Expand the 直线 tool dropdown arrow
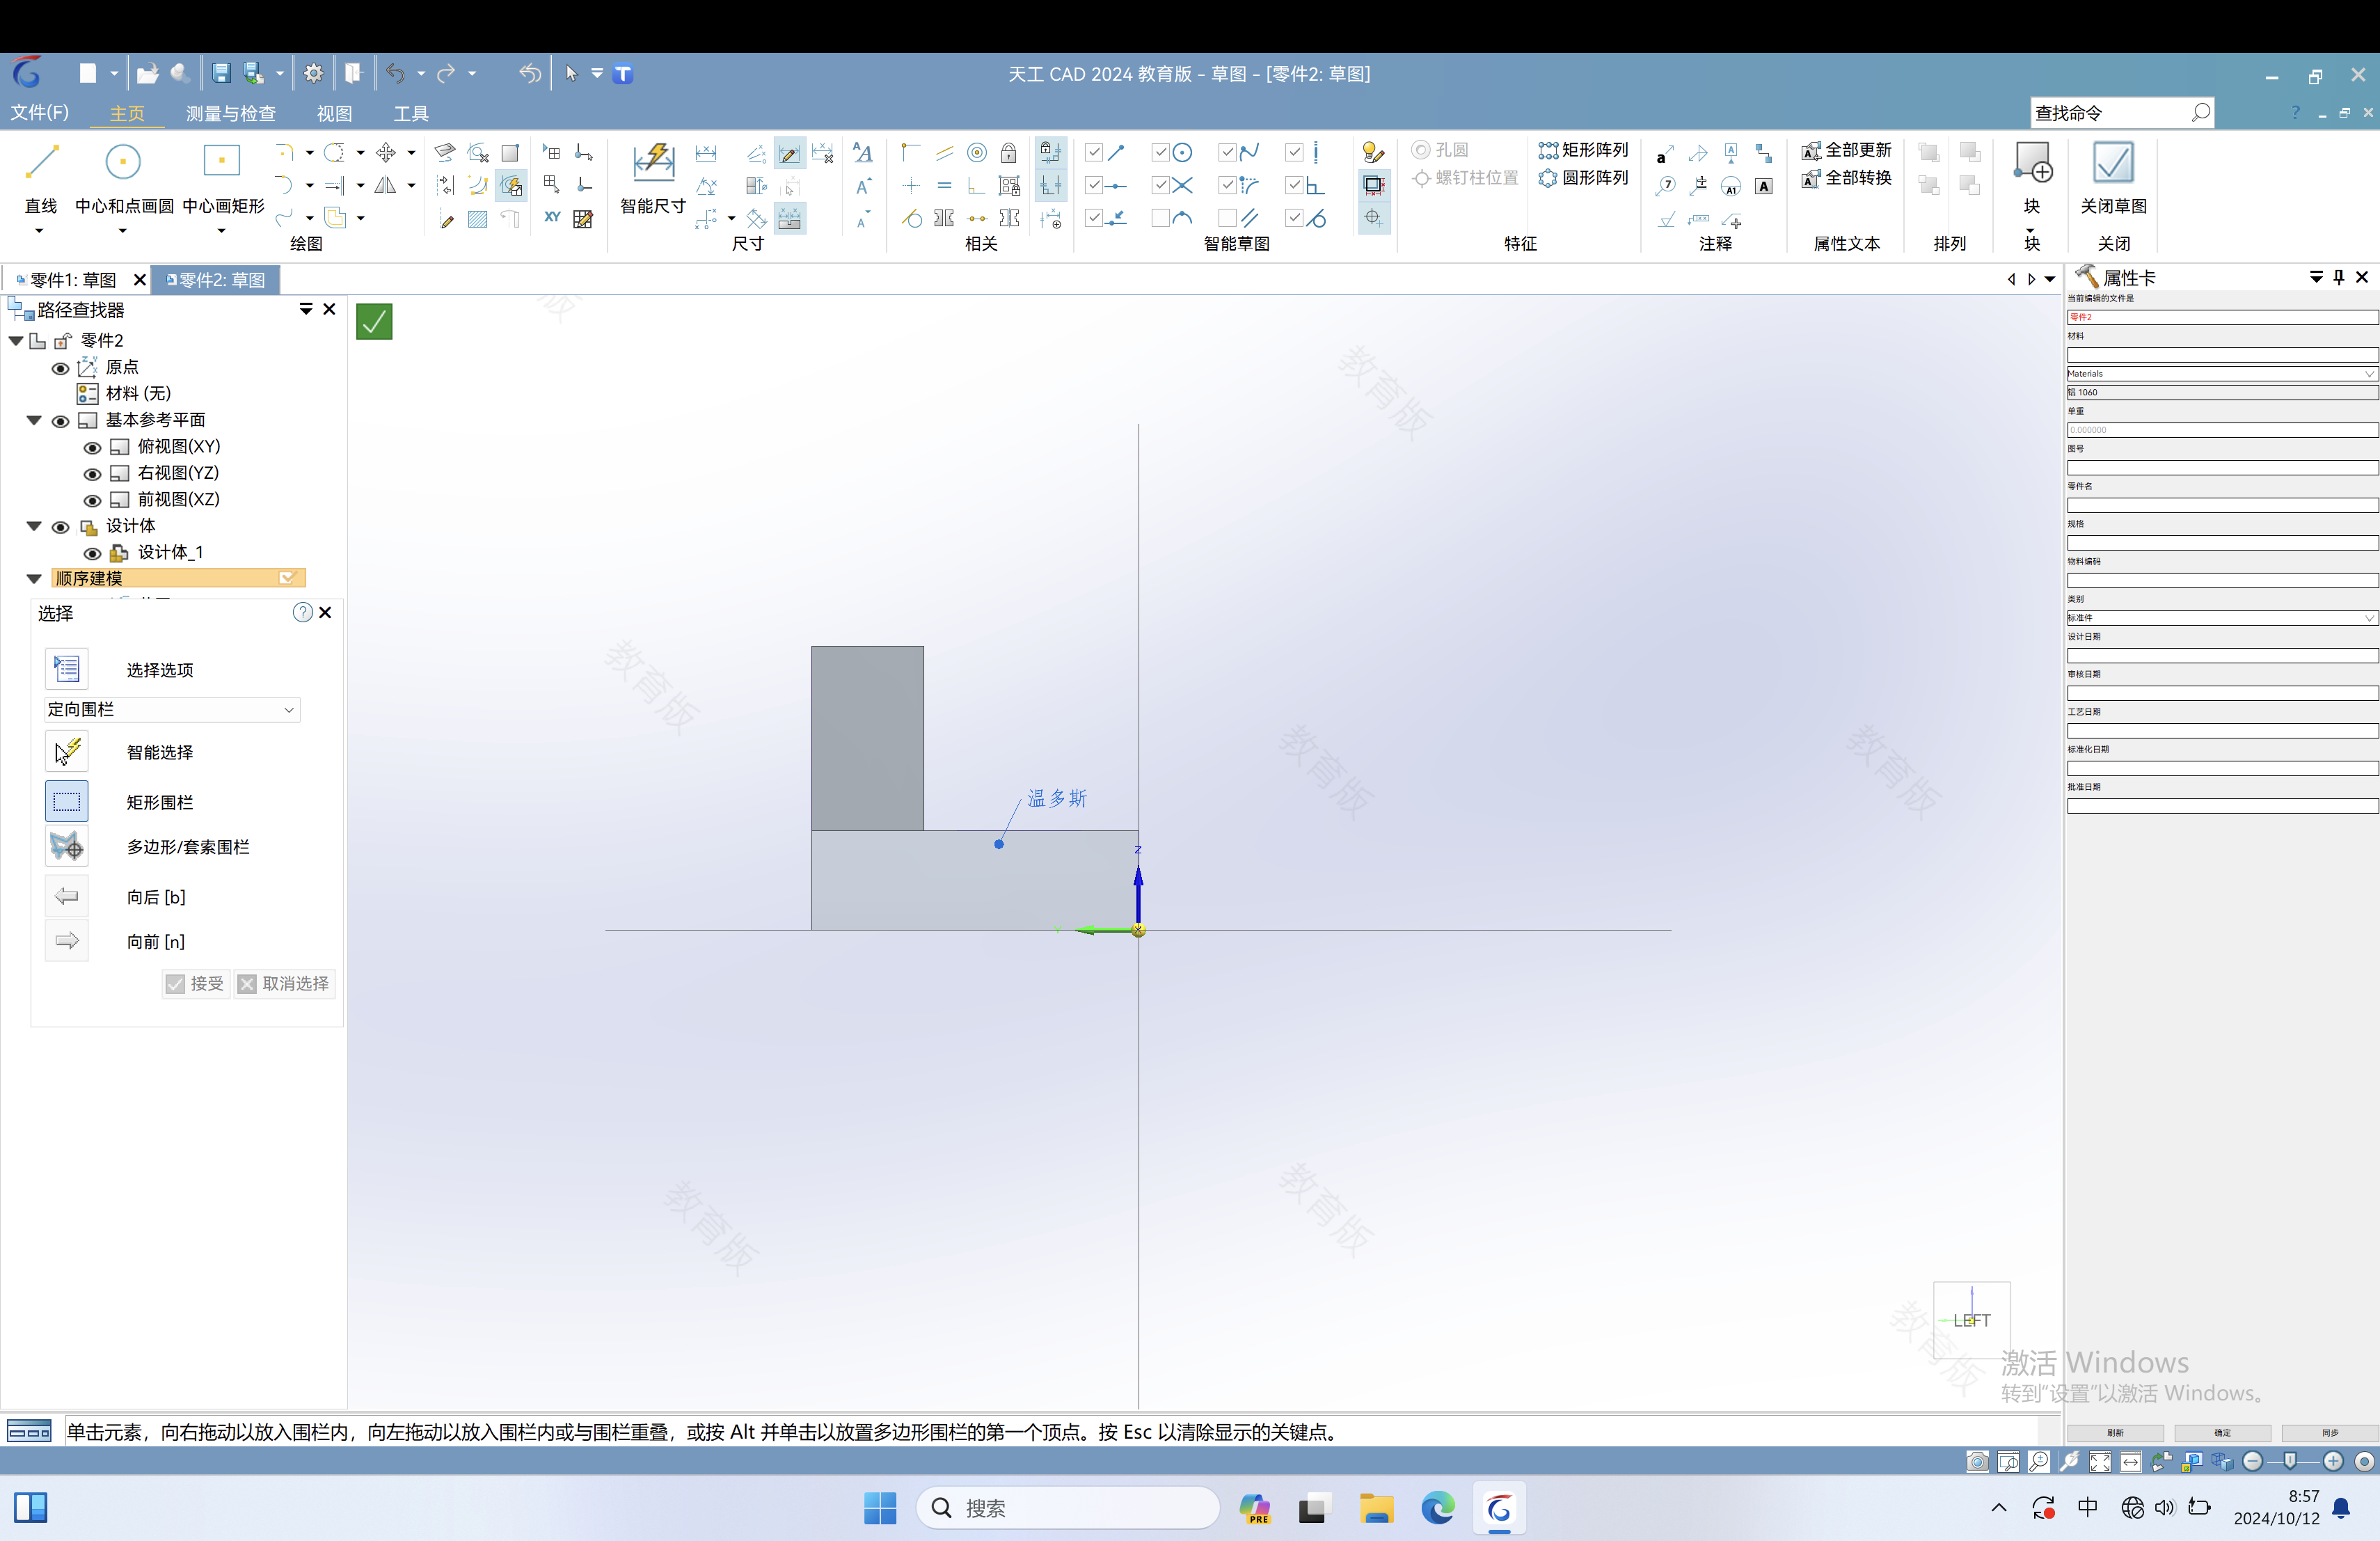Screen dimensions: 2380x1541 point(39,231)
